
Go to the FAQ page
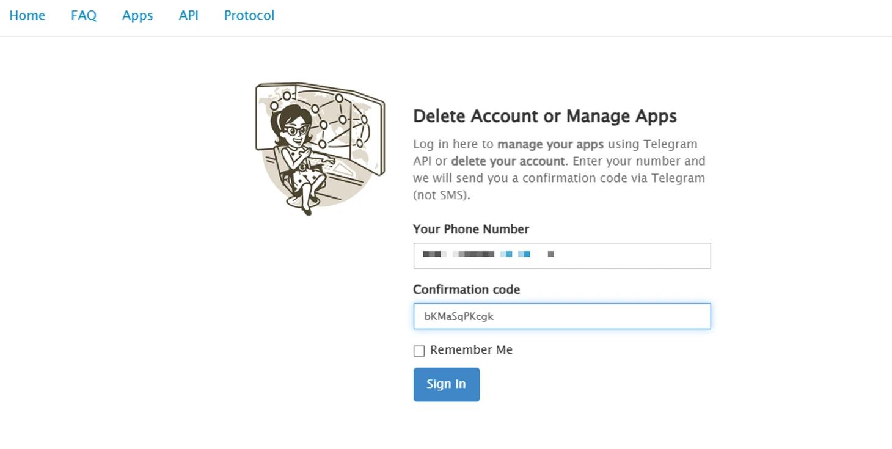84,15
